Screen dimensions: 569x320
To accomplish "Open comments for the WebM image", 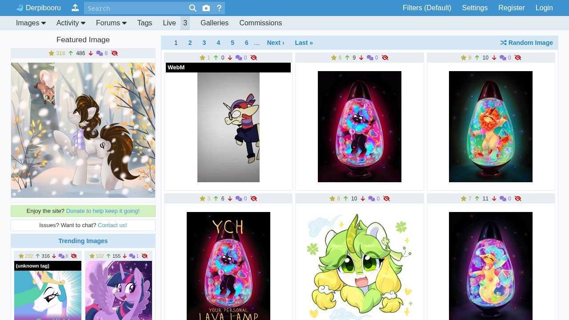I will click(x=241, y=58).
